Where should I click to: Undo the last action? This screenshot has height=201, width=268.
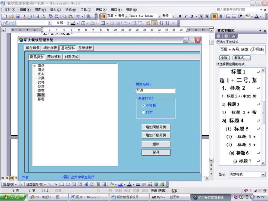tap(78, 16)
